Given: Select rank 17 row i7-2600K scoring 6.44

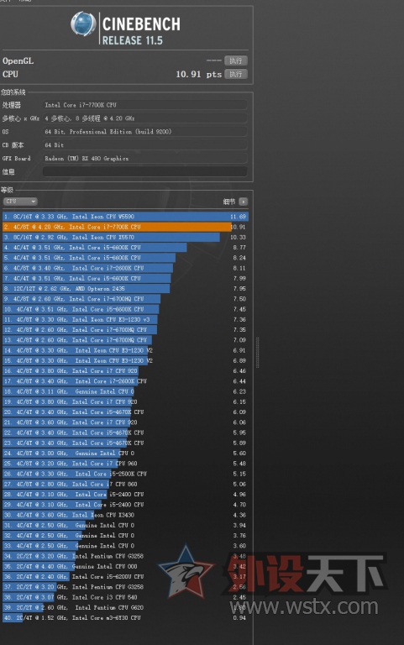Looking at the screenshot, I should 125,381.
